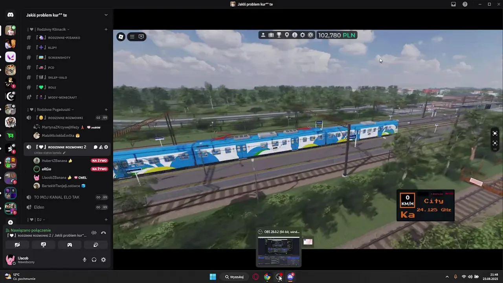Collapse the Rodzinny Klimacik category

[48, 29]
